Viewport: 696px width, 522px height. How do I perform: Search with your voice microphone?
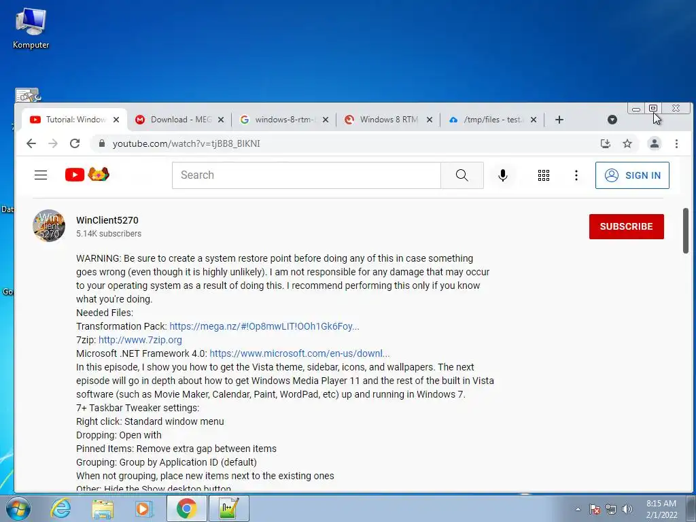click(502, 175)
